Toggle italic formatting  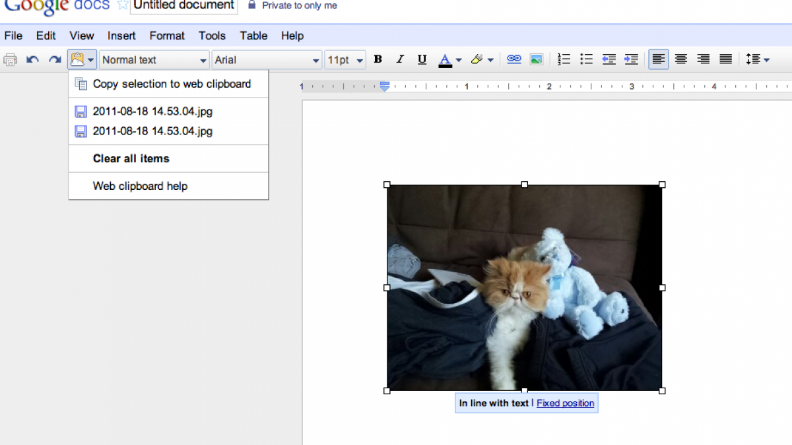tap(400, 59)
